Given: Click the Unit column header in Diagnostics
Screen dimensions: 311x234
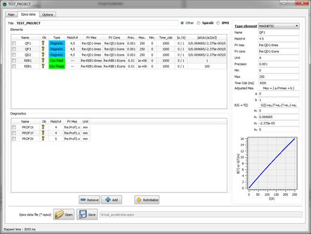Looking at the screenshot, I should pyautogui.click(x=85, y=121).
